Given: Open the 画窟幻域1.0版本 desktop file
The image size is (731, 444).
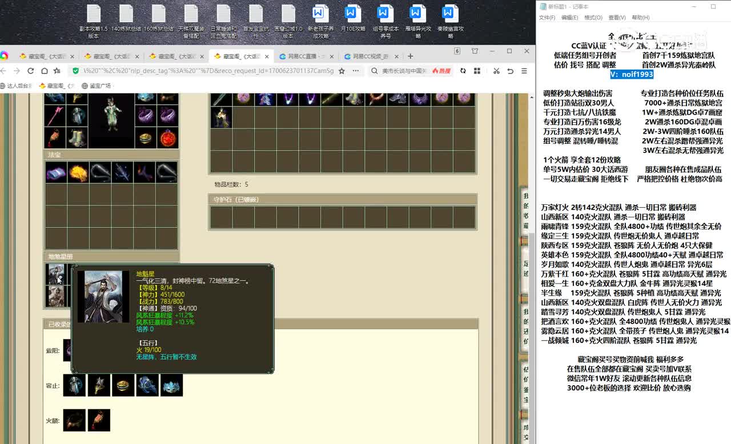Looking at the screenshot, I should (288, 22).
